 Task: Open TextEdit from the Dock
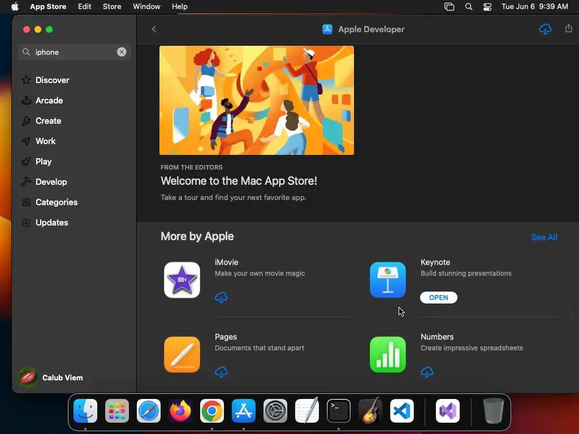307,411
